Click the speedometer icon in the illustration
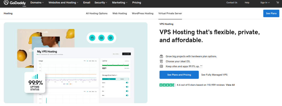Image resolution: width=282 pixels, height=106 pixels. [92, 38]
